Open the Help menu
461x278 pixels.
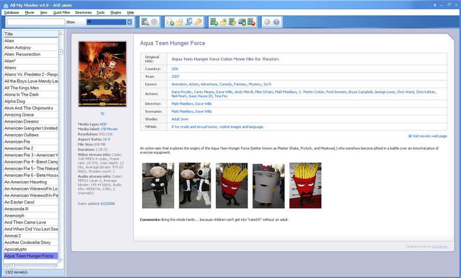pos(130,12)
